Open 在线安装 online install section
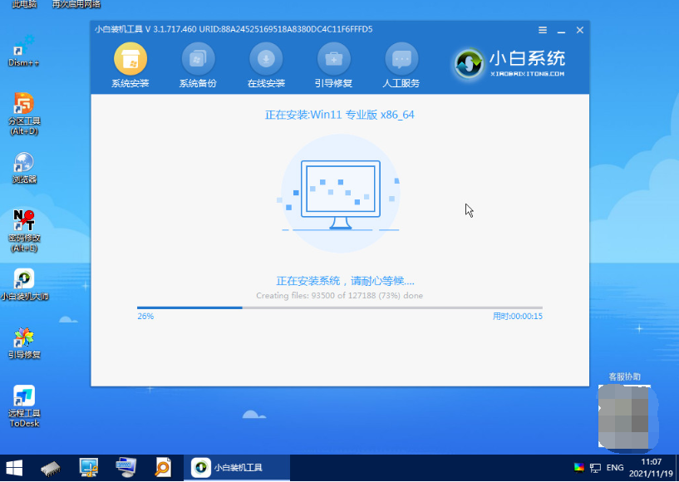 tap(266, 59)
